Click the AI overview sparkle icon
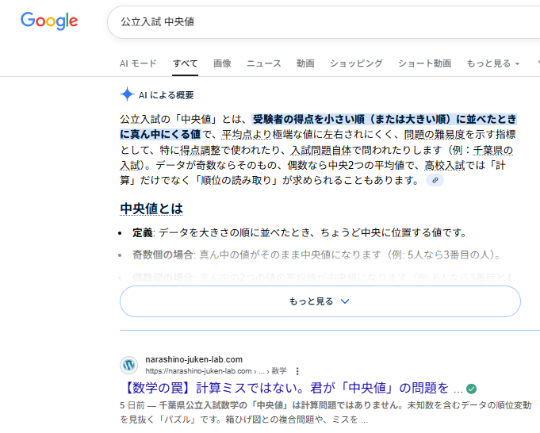The image size is (540, 433). pyautogui.click(x=127, y=94)
